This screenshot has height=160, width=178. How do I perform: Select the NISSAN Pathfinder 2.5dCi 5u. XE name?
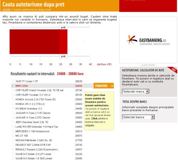pos(33,140)
